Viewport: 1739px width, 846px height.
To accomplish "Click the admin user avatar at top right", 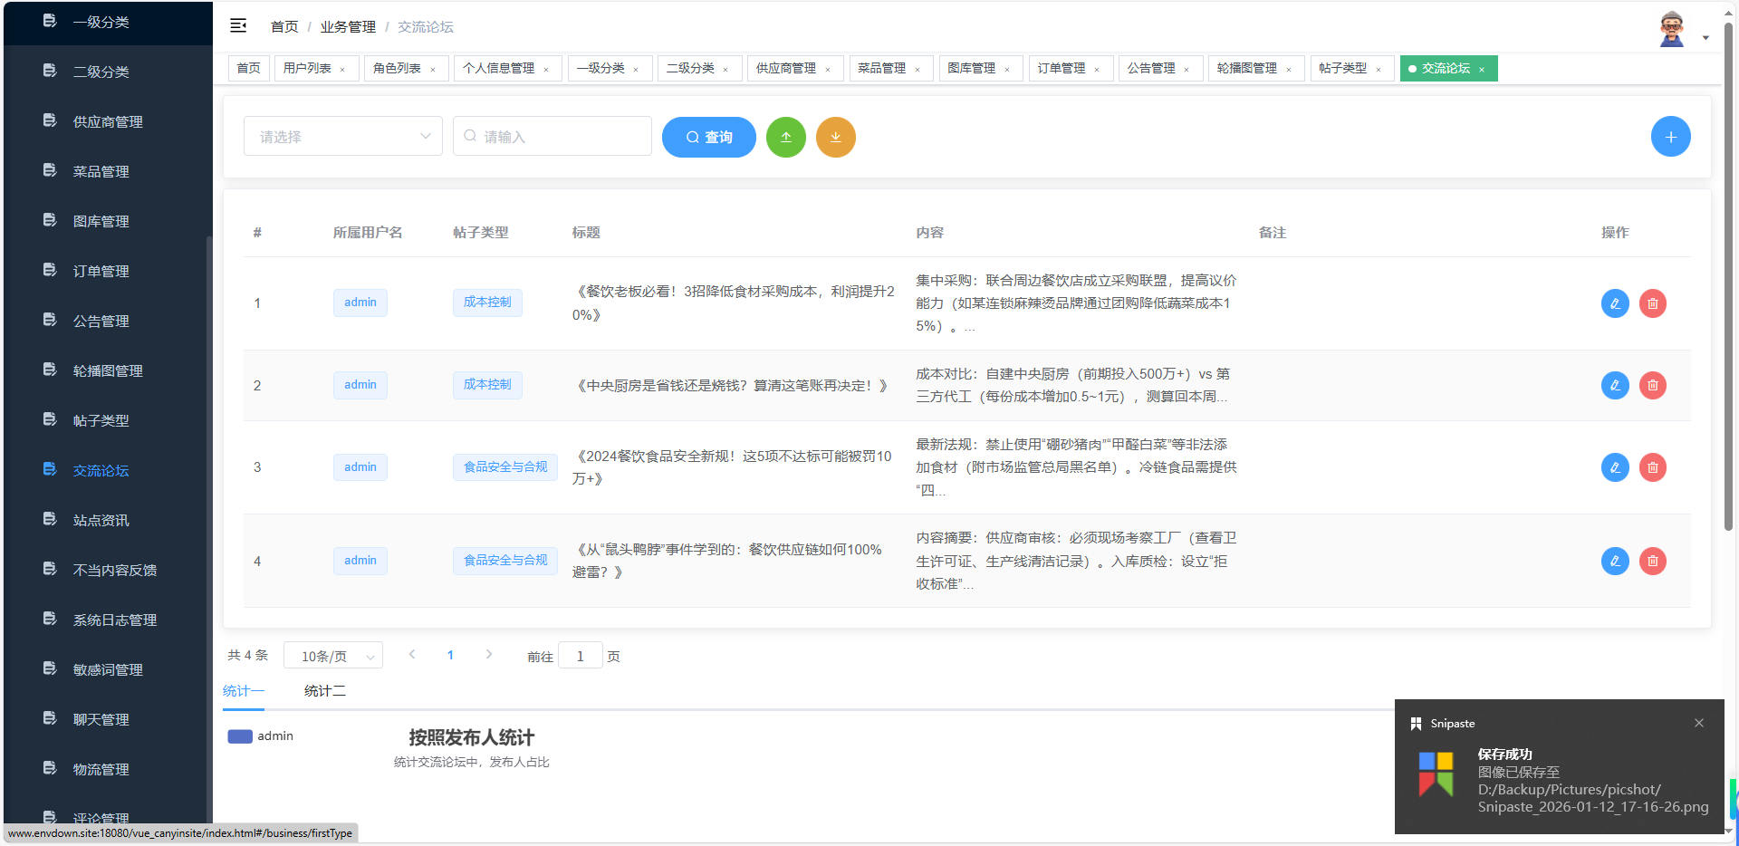I will 1671,27.
